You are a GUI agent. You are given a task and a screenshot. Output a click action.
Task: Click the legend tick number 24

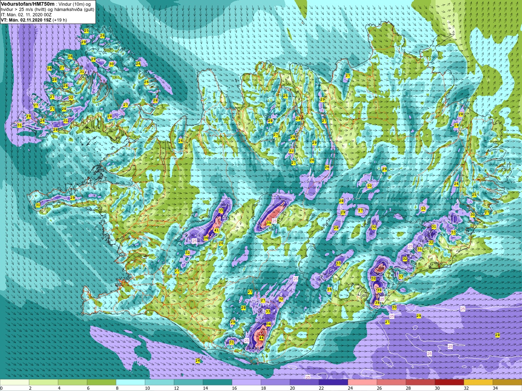tap(350, 388)
